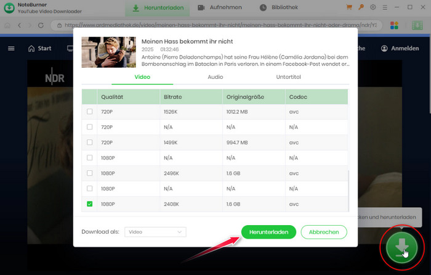Image resolution: width=431 pixels, height=275 pixels.
Task: Click the video thumbnail in dialog
Action: (x=108, y=52)
